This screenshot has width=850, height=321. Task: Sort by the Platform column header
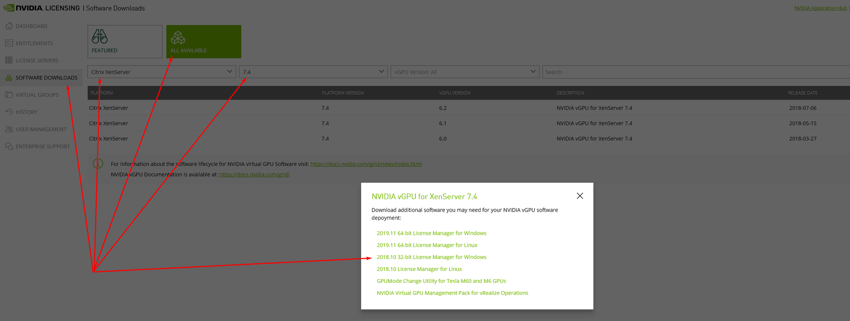(102, 93)
